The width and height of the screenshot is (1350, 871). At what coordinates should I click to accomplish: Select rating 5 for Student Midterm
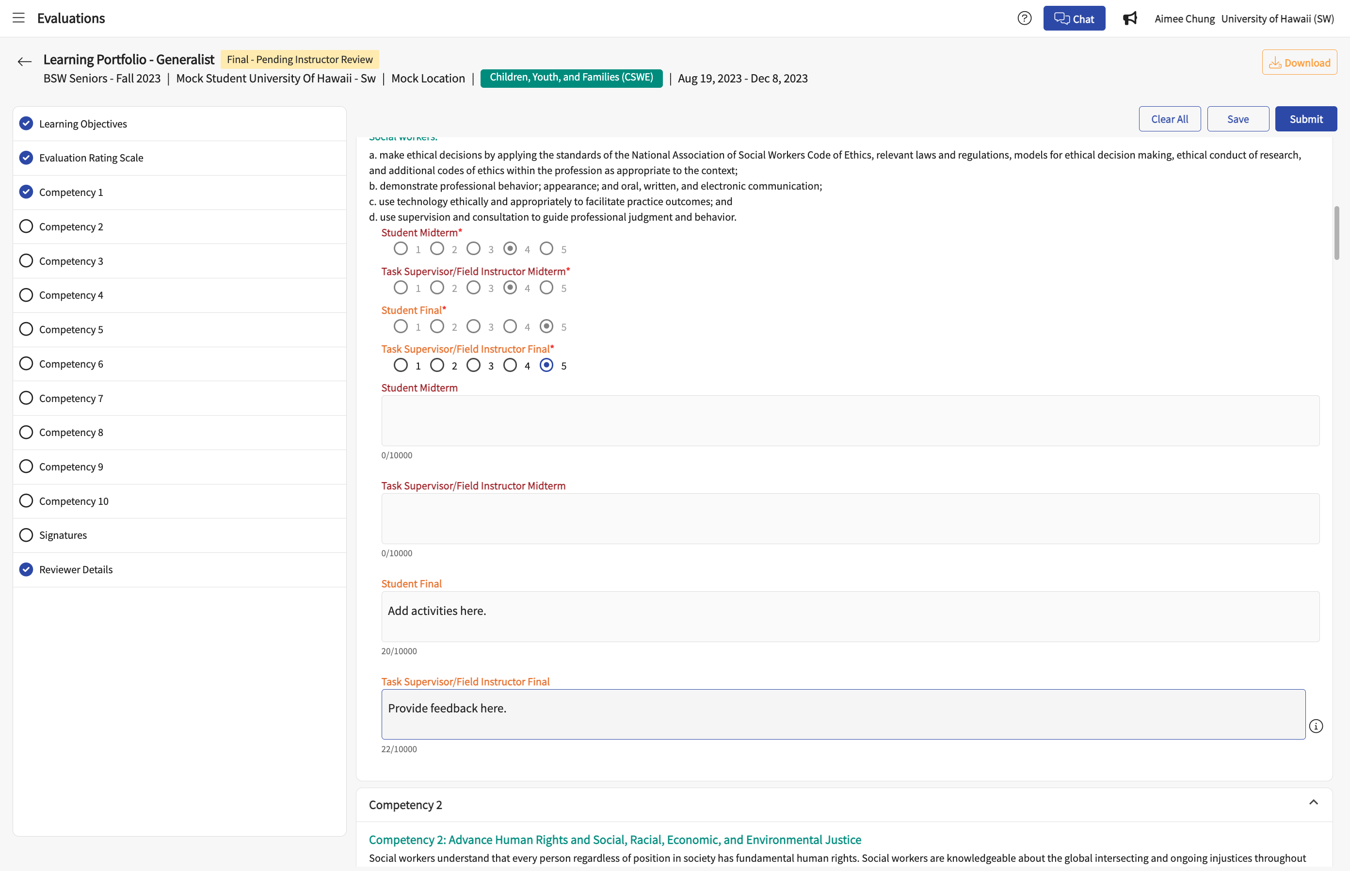[x=546, y=248]
